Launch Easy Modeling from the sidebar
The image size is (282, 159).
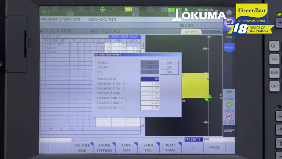(x=229, y=107)
